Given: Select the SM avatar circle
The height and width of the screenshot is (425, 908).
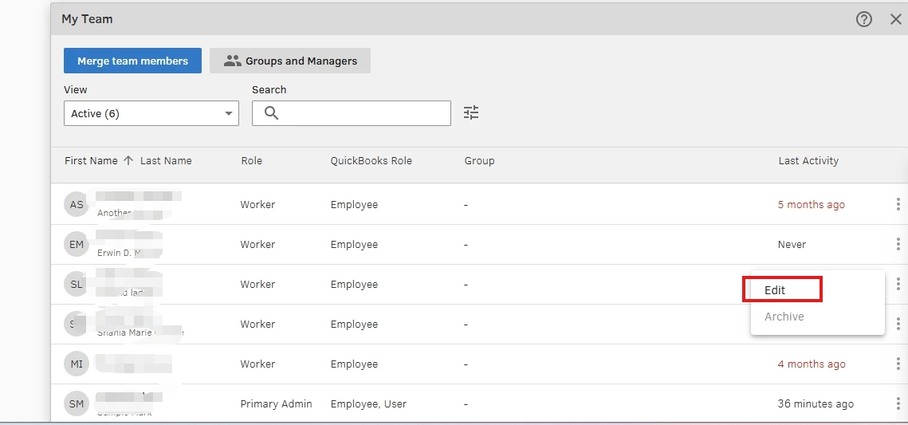Looking at the screenshot, I should tap(77, 404).
